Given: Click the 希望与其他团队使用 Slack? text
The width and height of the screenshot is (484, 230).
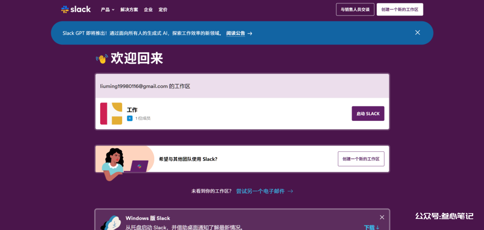Looking at the screenshot, I should pyautogui.click(x=188, y=159).
